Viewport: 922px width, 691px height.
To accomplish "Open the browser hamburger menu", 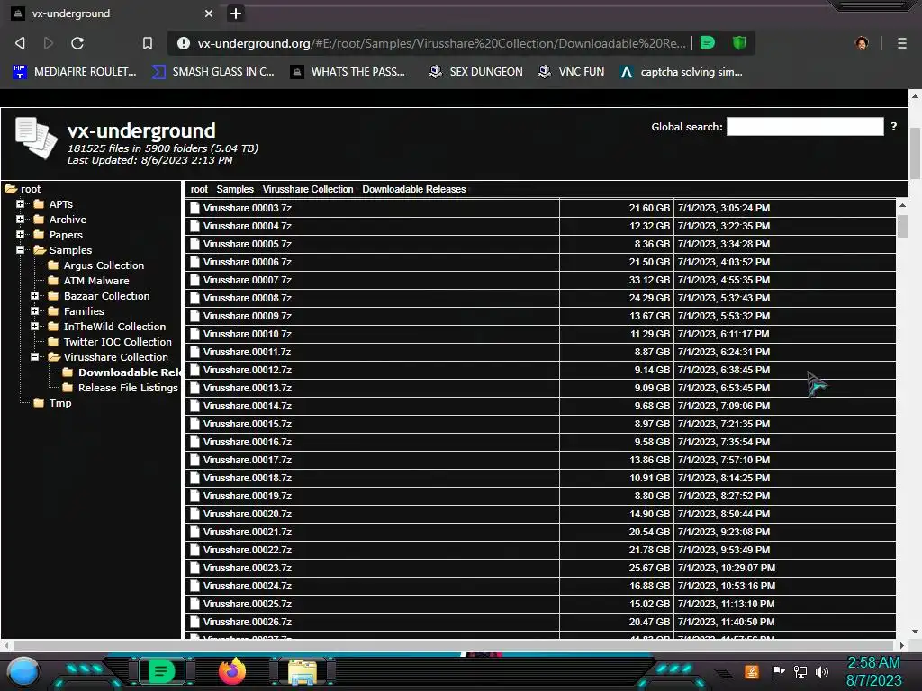I will coord(901,43).
